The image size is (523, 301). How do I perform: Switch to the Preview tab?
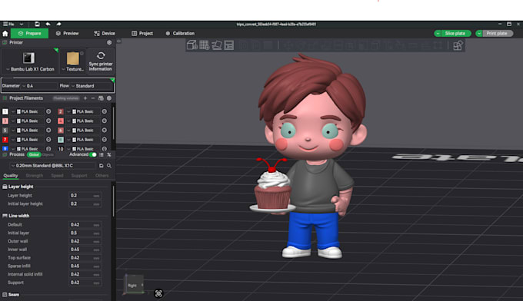tap(67, 33)
